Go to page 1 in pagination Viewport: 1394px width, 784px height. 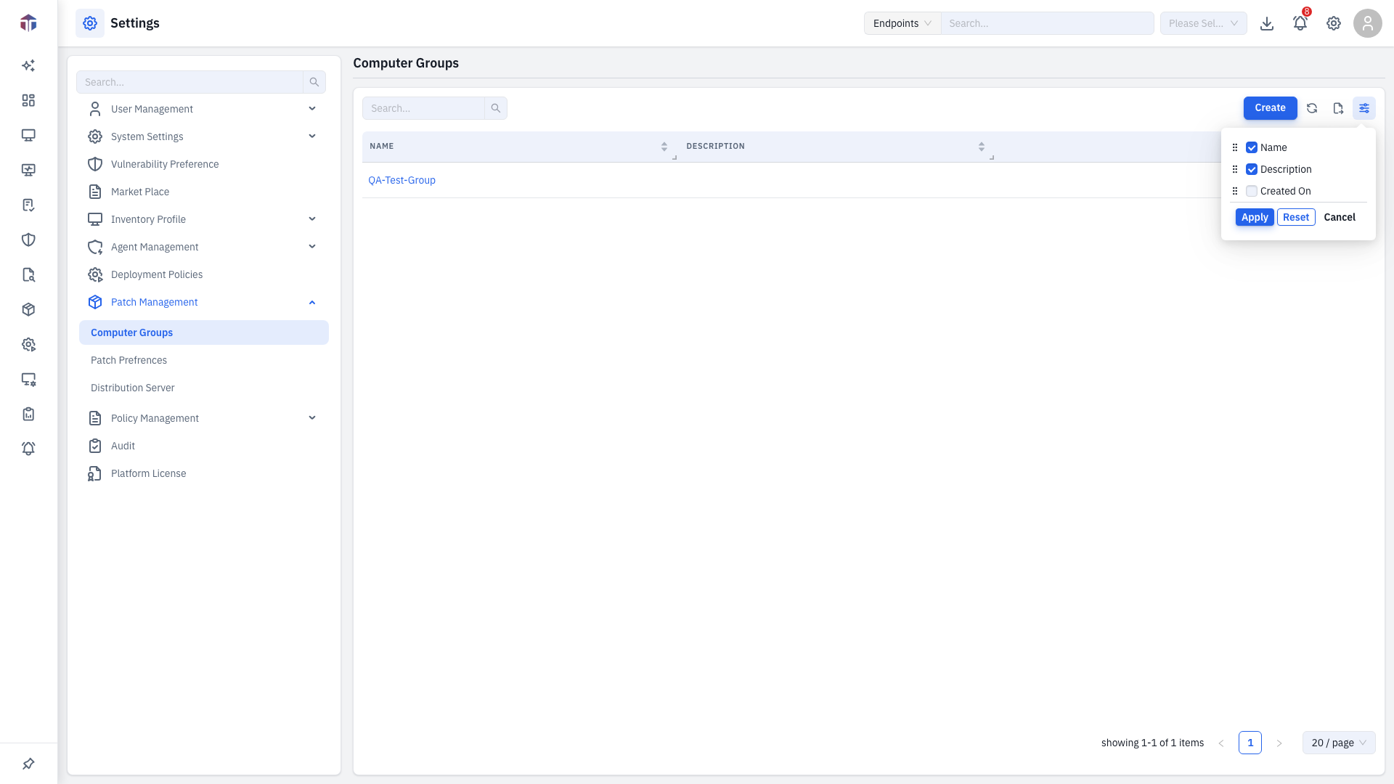[x=1250, y=743]
